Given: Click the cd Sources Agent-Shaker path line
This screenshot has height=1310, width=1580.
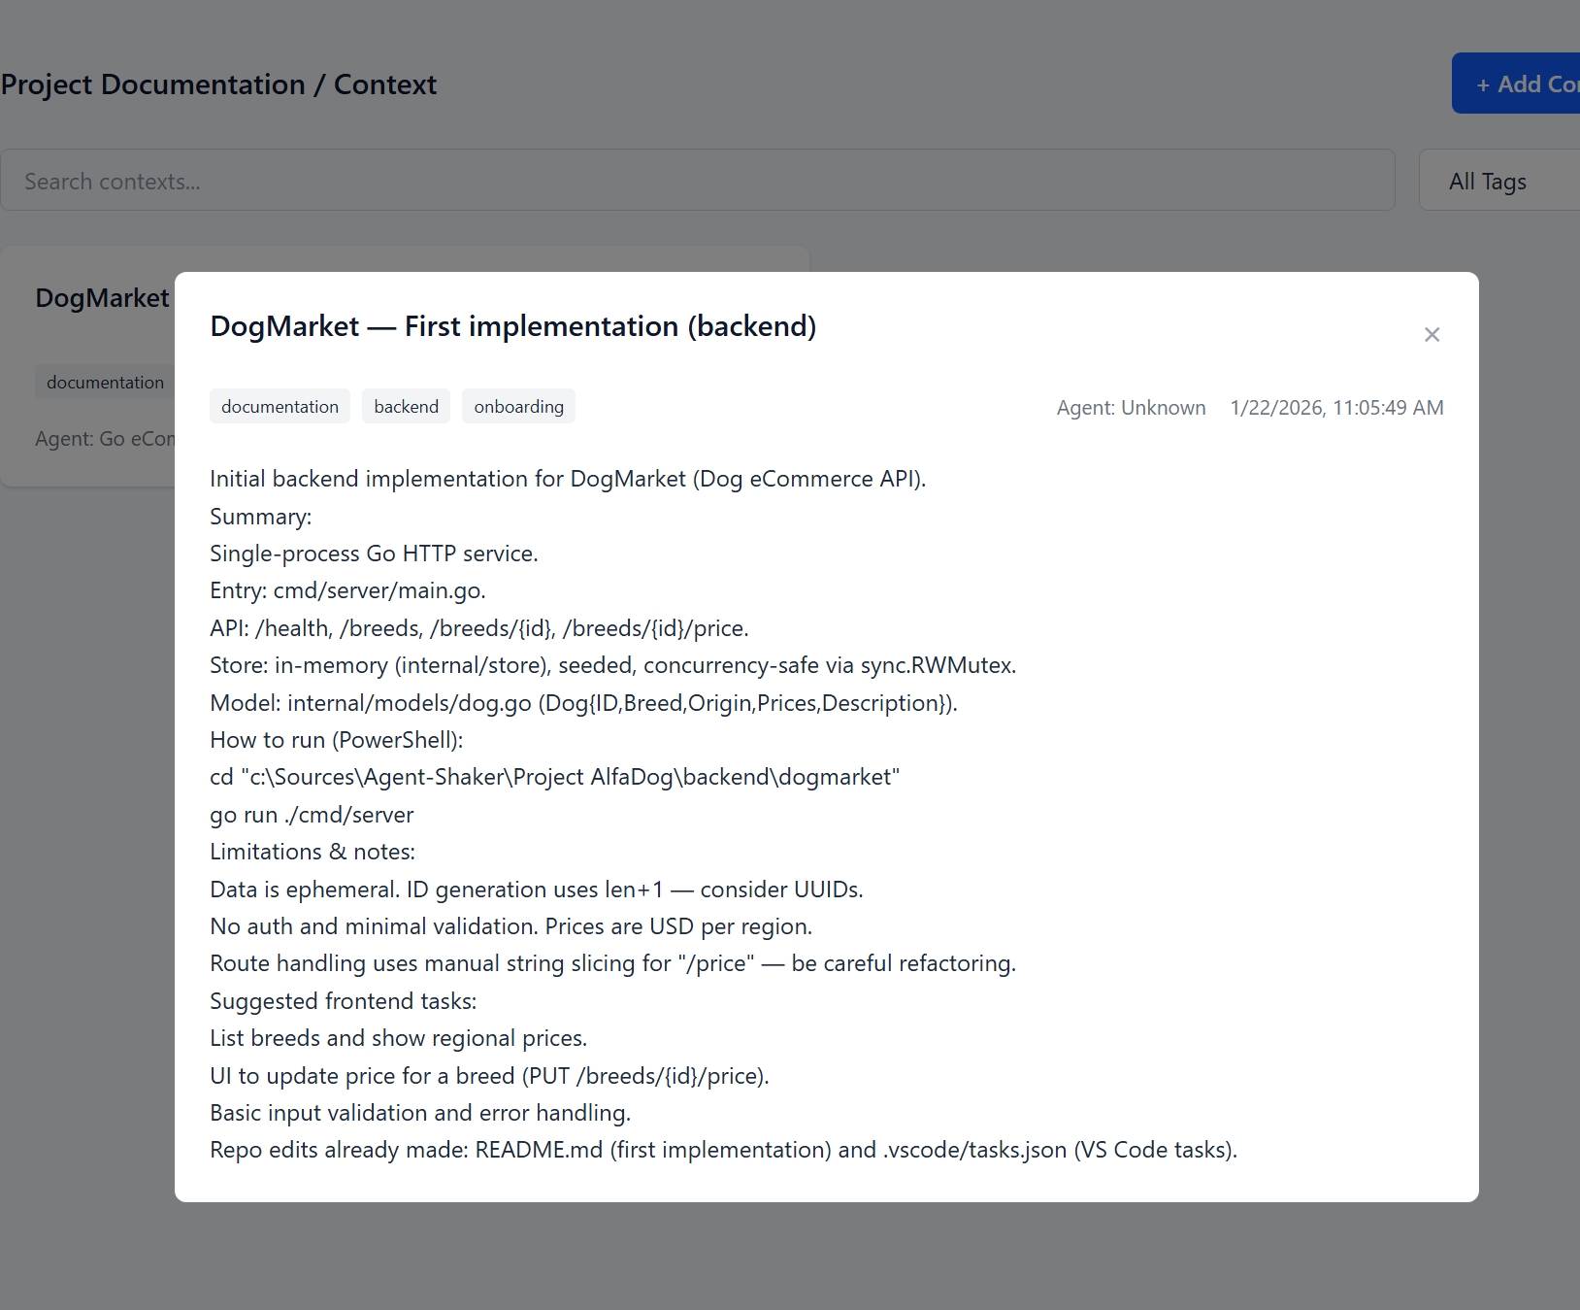Looking at the screenshot, I should [555, 777].
